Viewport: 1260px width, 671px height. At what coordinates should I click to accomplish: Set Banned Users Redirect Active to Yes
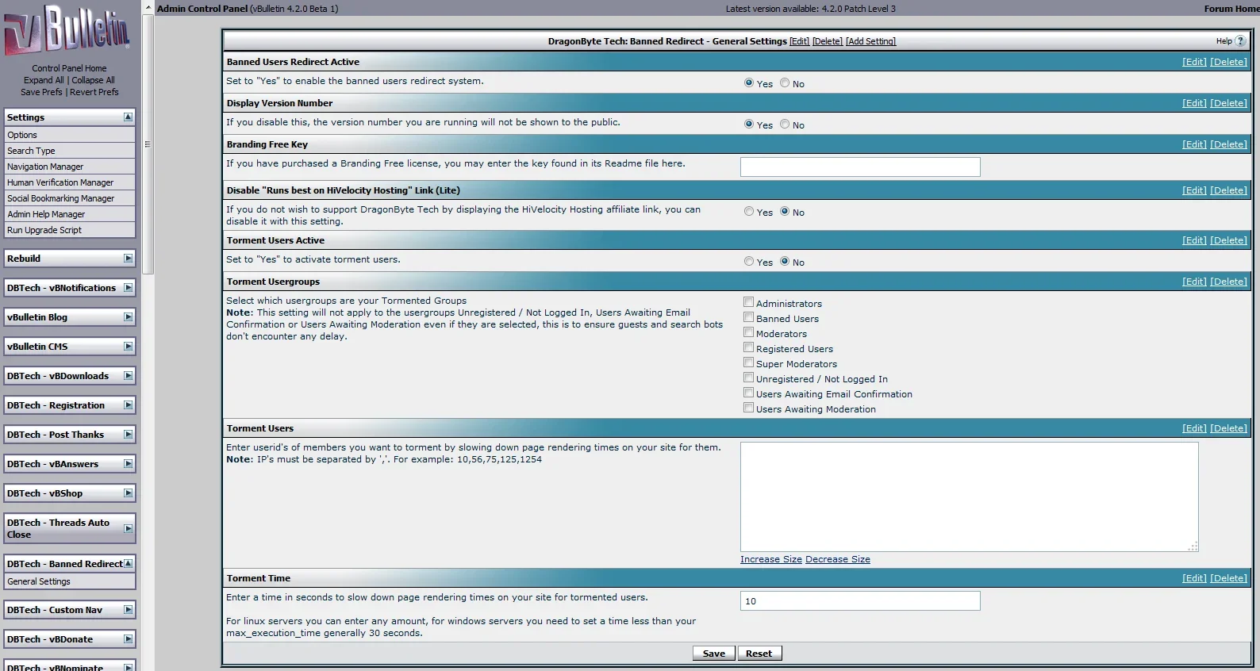tap(749, 82)
